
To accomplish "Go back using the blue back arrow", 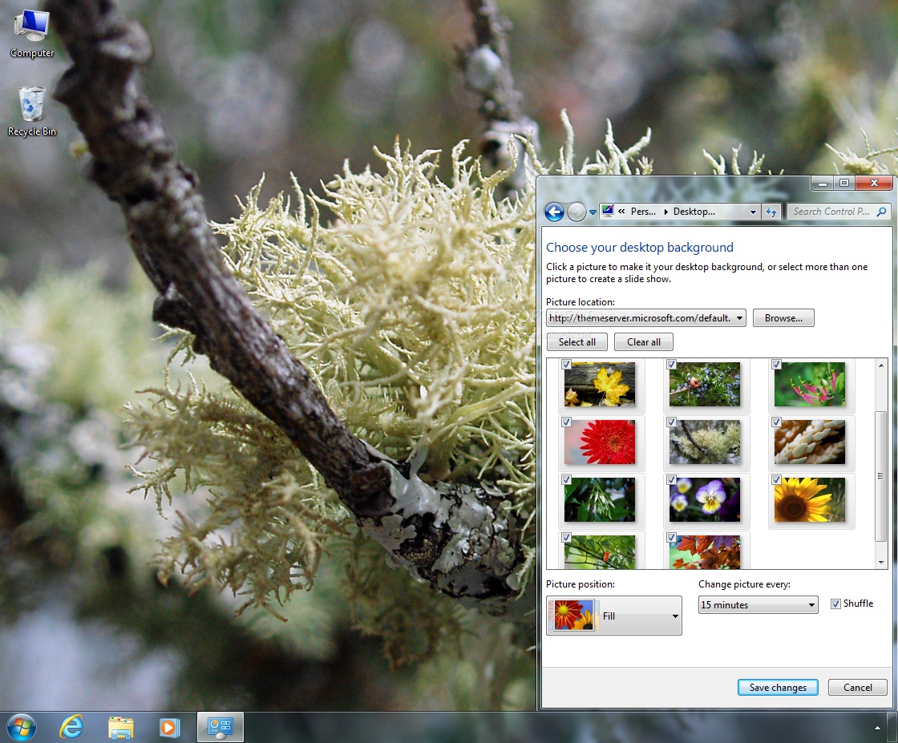I will point(554,212).
